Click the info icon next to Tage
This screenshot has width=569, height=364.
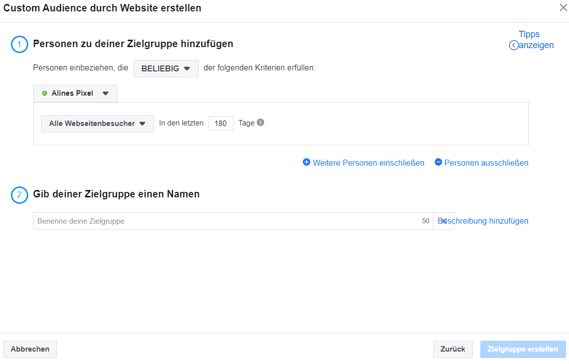tap(261, 122)
